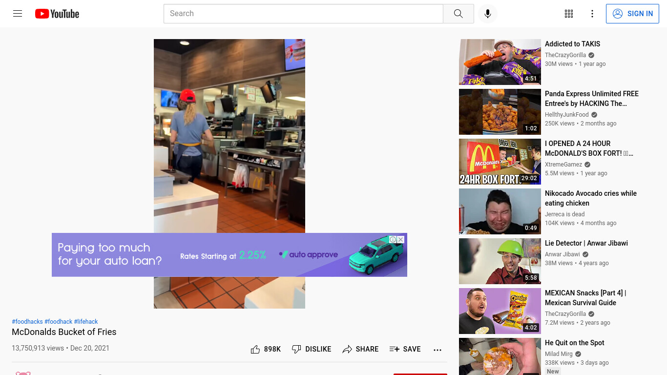Click the 13,750,913 views text
667x375 pixels.
(38, 348)
